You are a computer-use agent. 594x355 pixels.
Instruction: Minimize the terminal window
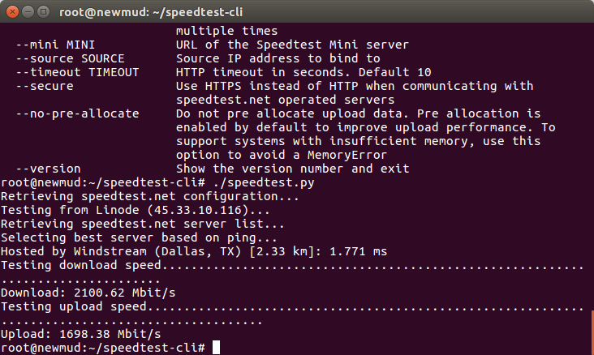(28, 12)
